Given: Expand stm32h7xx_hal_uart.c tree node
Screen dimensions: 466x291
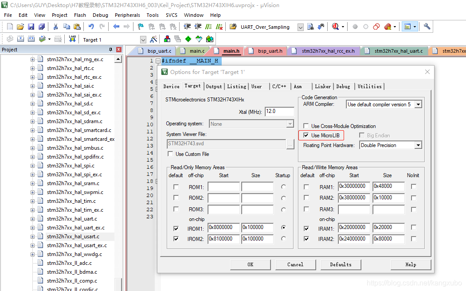Looking at the screenshot, I should 32,219.
